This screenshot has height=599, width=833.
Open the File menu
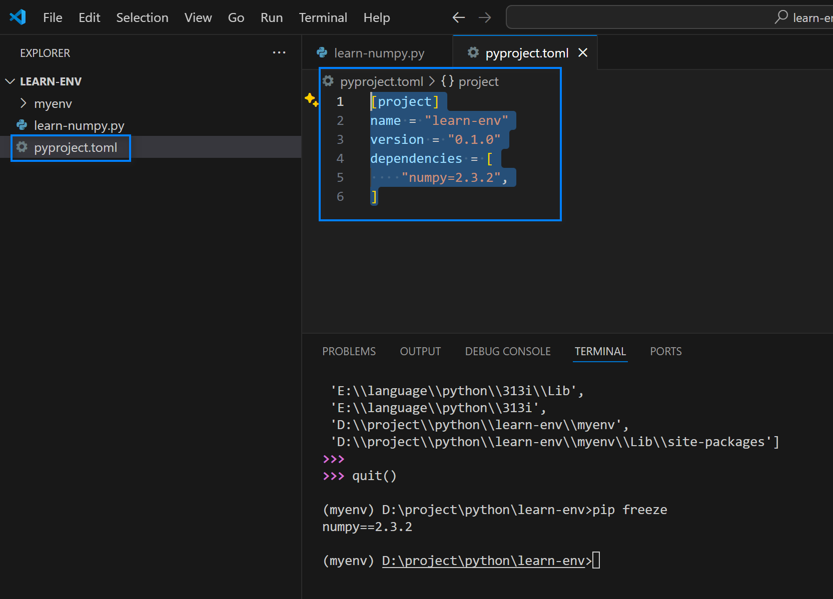(53, 17)
